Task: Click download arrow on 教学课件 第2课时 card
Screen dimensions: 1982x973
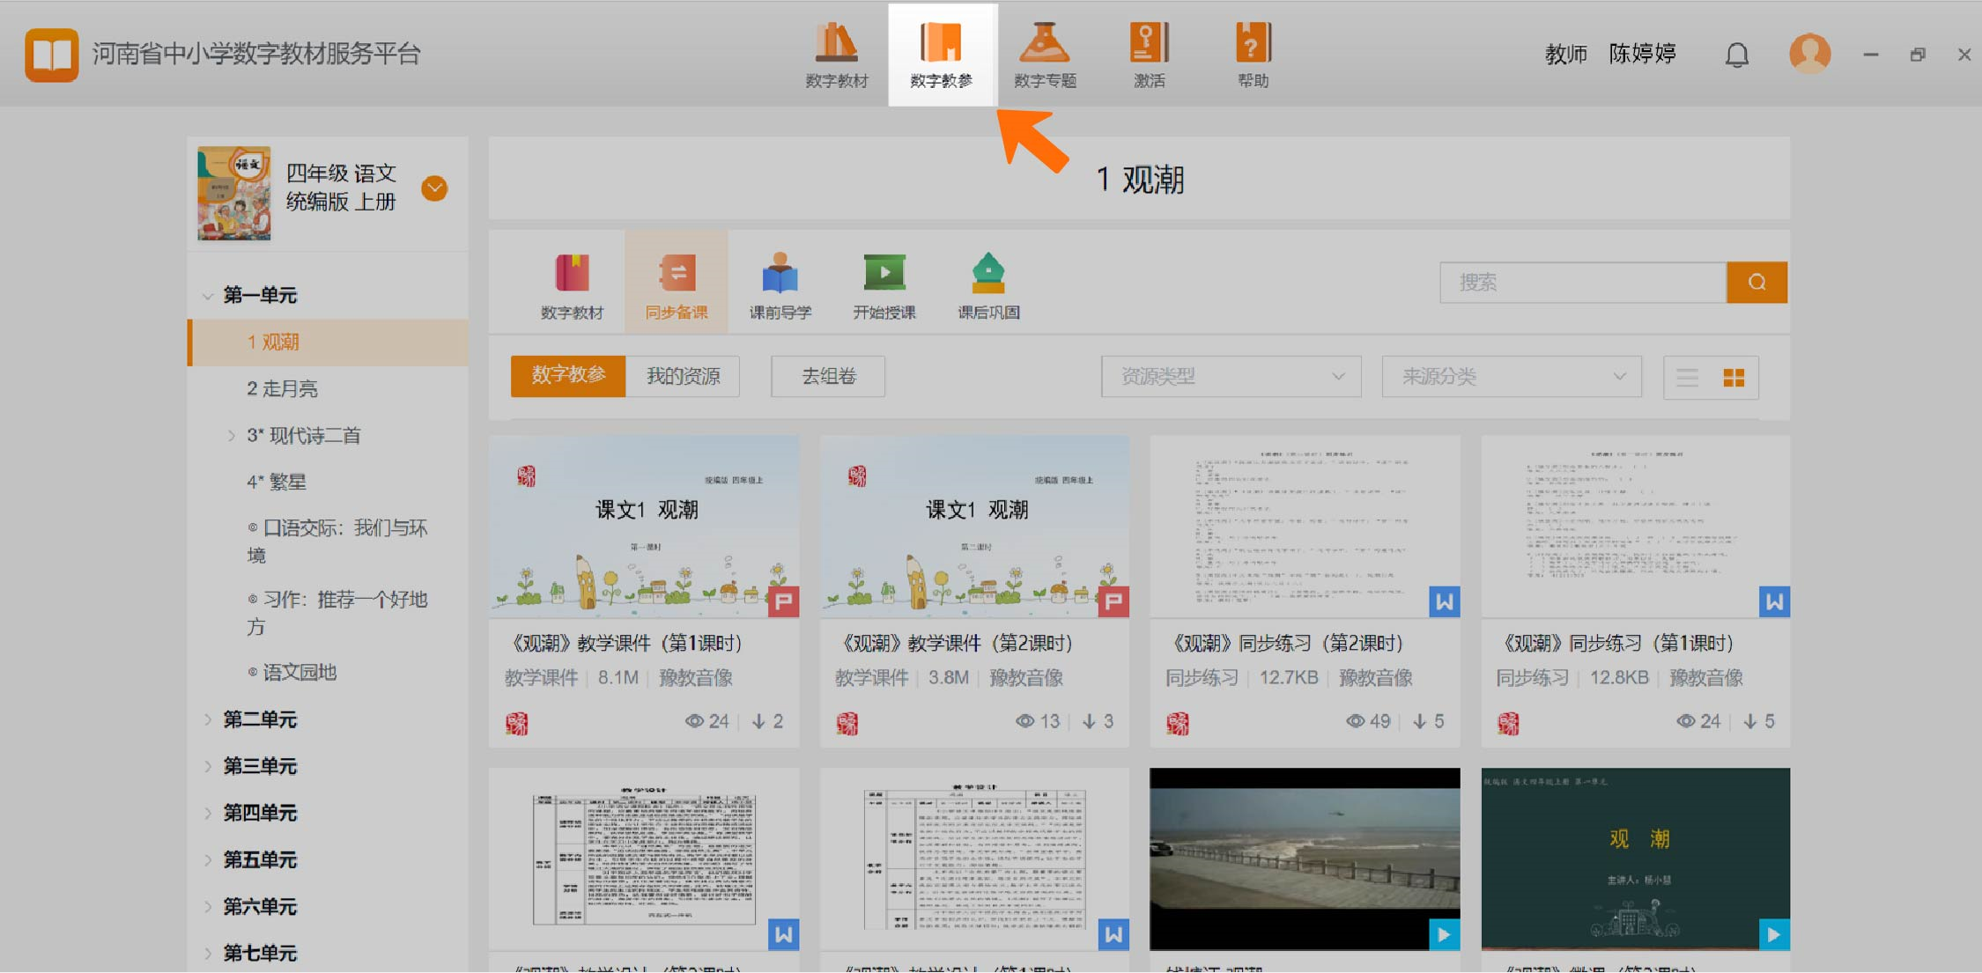Action: point(1090,721)
